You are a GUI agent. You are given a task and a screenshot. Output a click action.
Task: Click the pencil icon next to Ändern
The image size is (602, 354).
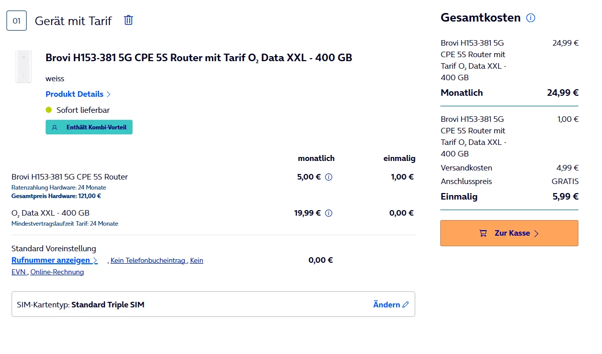click(406, 304)
